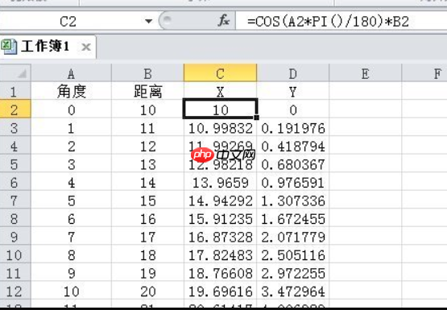Select row 10 header
This screenshot has height=310, width=447.
coord(15,254)
